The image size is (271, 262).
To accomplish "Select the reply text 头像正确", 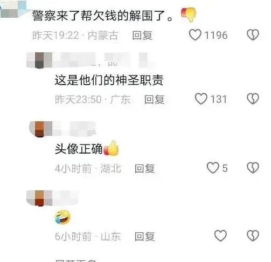I will point(79,149).
